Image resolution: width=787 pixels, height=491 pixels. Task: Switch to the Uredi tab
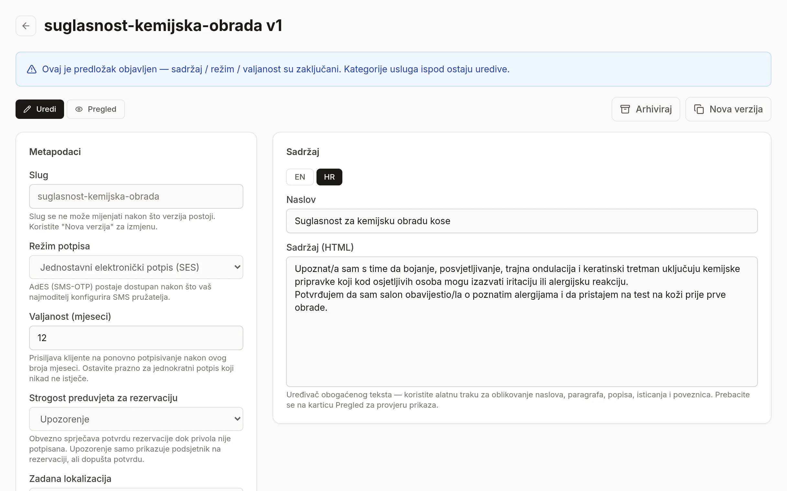click(40, 109)
